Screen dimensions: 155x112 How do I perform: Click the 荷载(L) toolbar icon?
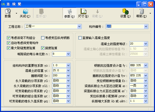pyautogui.click(x=97, y=13)
